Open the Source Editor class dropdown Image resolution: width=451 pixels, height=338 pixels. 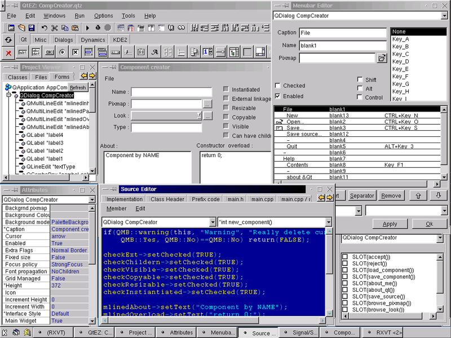click(x=213, y=222)
